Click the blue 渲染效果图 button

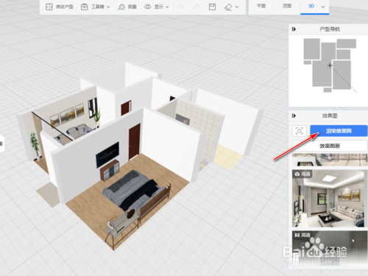(339, 131)
